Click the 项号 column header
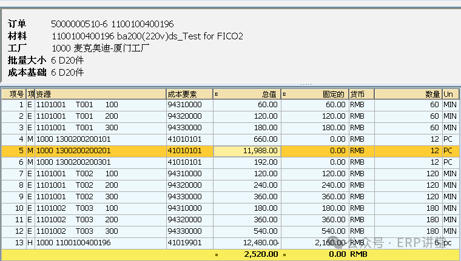The width and height of the screenshot is (461, 261). 14,94
